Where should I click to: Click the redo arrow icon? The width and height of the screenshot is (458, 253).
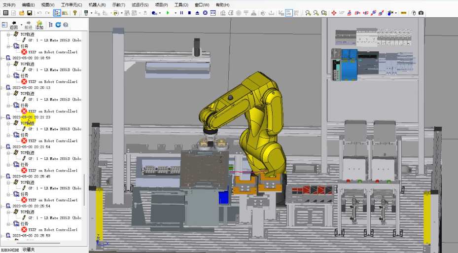47,13
